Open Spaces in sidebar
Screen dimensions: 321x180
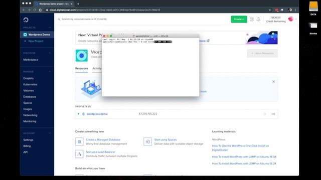tap(28, 103)
